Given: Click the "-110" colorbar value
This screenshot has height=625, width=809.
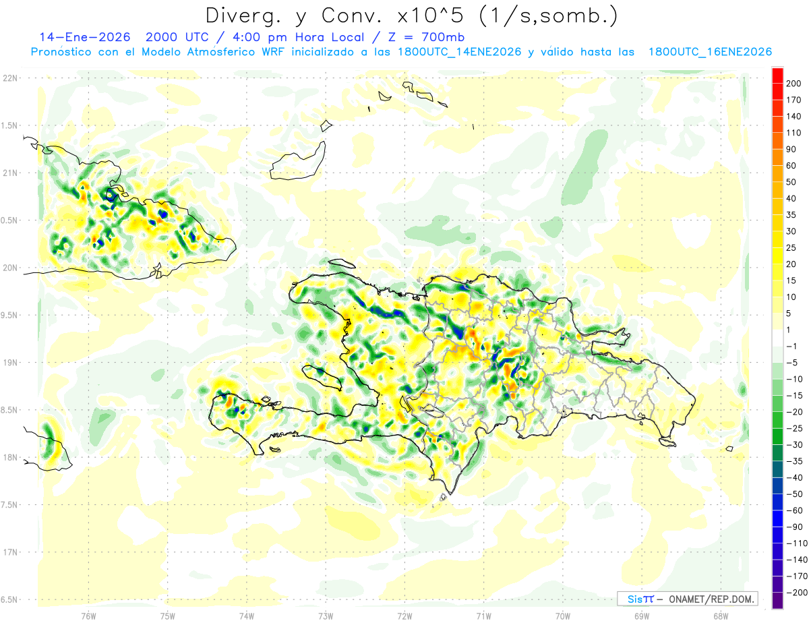Looking at the screenshot, I should coord(796,543).
